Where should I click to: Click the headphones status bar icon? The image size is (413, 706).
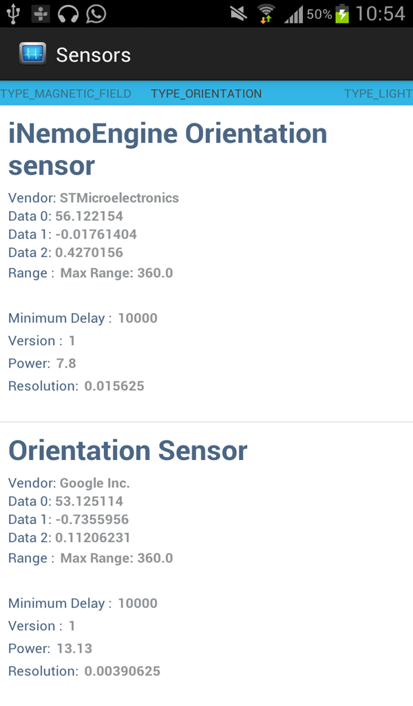68,13
